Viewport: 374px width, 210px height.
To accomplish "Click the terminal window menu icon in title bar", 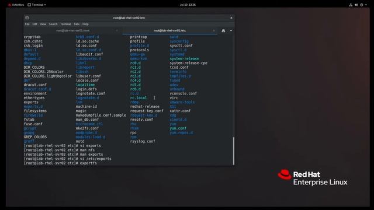I will click(x=27, y=18).
